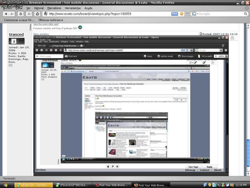Follow the take the esato daily quiz link
The width and height of the screenshot is (250, 188).
click(x=46, y=24)
